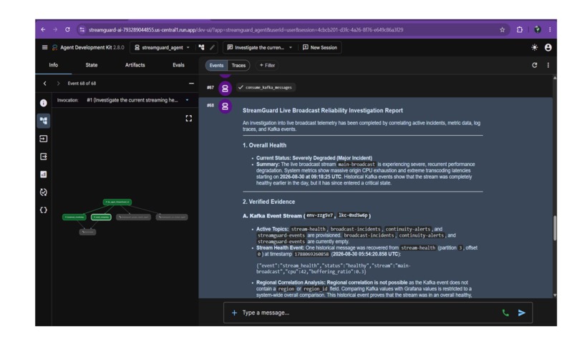
Task: Toggle light/dark theme sun icon
Action: (x=534, y=47)
